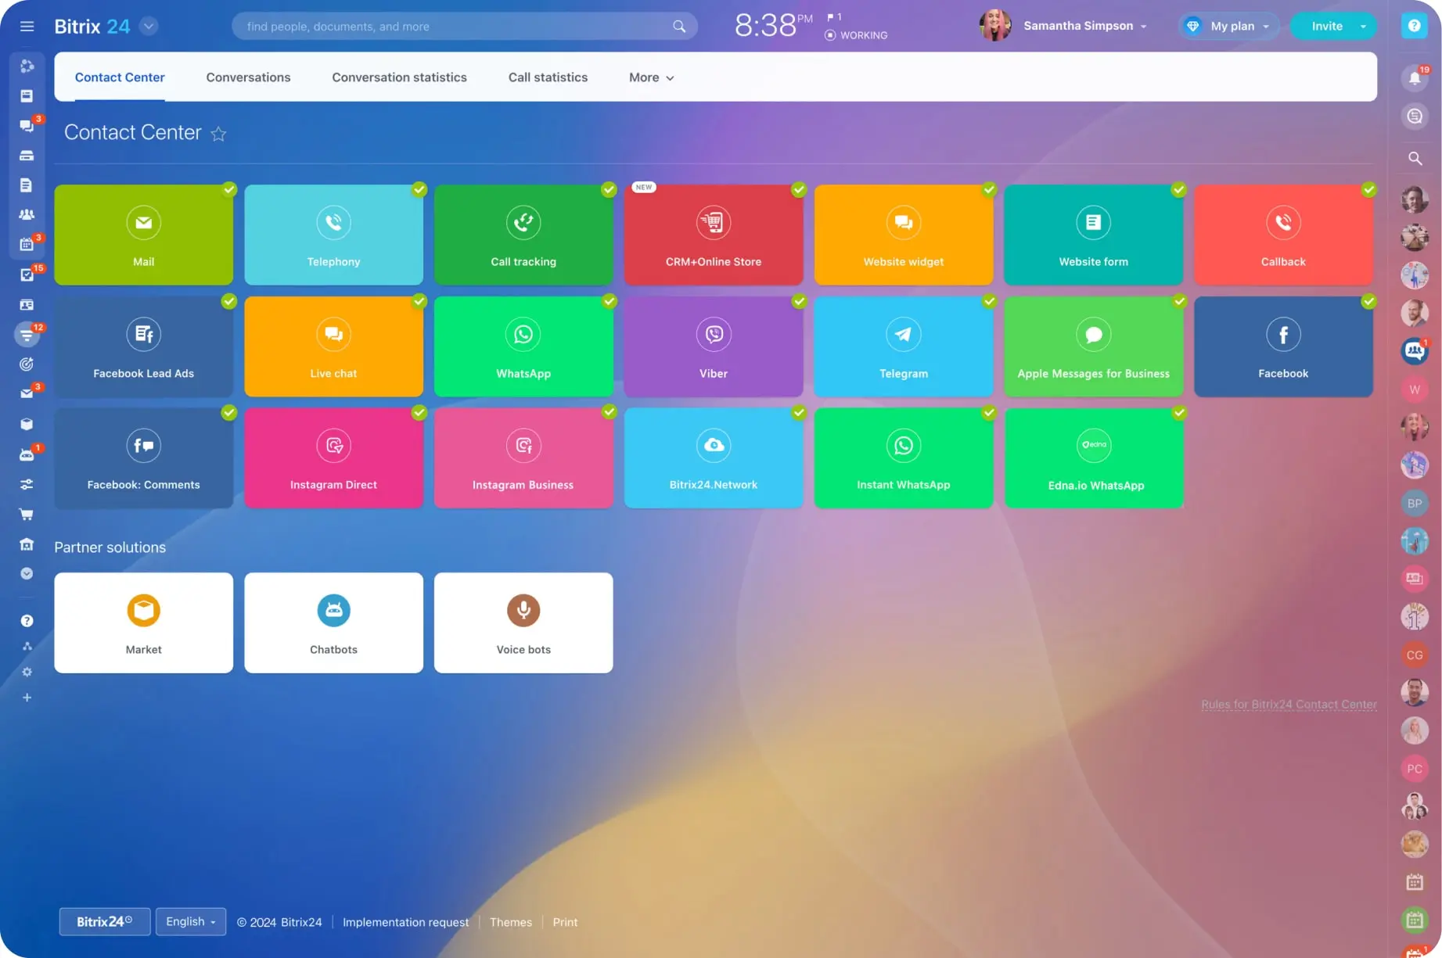
Task: Expand the More menu in top navigation
Action: 650,77
